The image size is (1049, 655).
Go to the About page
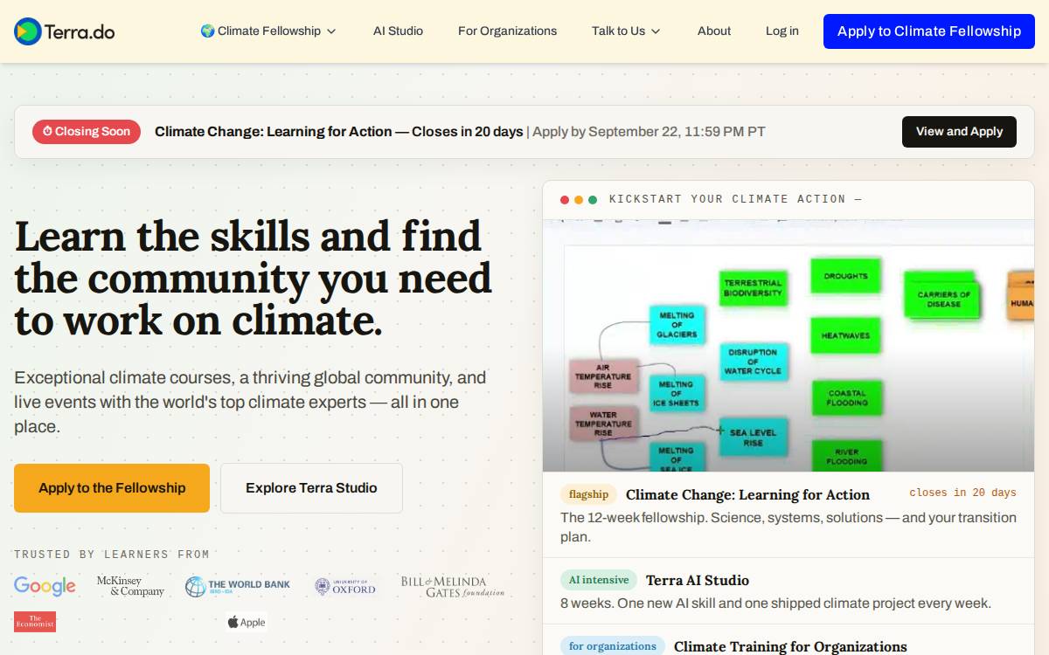coord(714,31)
